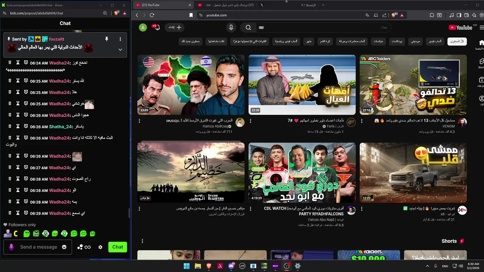Click the YouTube voice search microphone icon
This screenshot has height=272, width=484.
point(231,27)
